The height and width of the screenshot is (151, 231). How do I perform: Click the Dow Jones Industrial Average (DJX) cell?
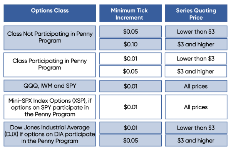pyautogui.click(x=50, y=134)
